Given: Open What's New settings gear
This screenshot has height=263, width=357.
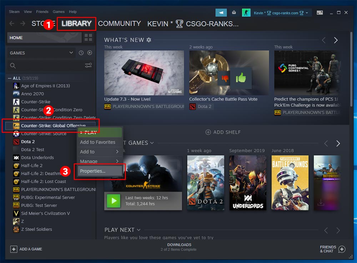Looking at the screenshot, I should (149, 40).
